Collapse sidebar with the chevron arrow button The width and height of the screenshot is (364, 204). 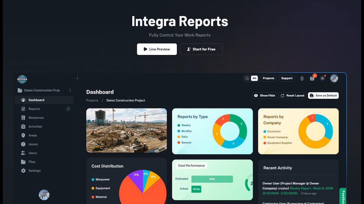point(77,78)
